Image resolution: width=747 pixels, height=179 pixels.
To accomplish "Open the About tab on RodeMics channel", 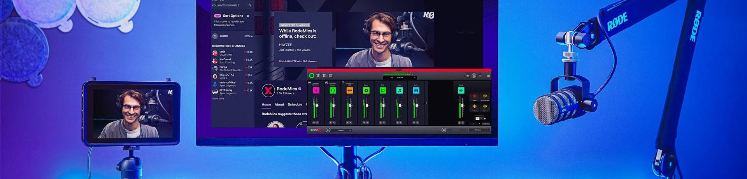I will click(279, 104).
